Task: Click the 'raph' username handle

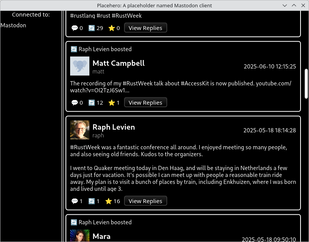Action: (98, 135)
